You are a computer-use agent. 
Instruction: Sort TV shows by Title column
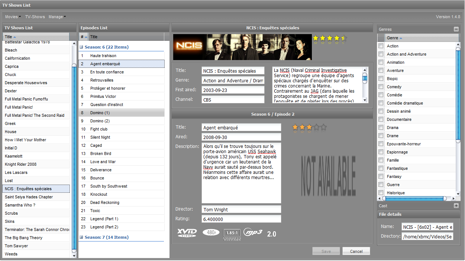point(36,37)
